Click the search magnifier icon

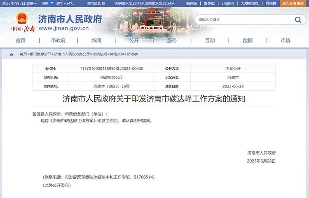click(x=298, y=20)
